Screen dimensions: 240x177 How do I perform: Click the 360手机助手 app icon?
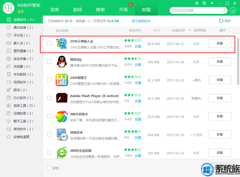point(62,116)
